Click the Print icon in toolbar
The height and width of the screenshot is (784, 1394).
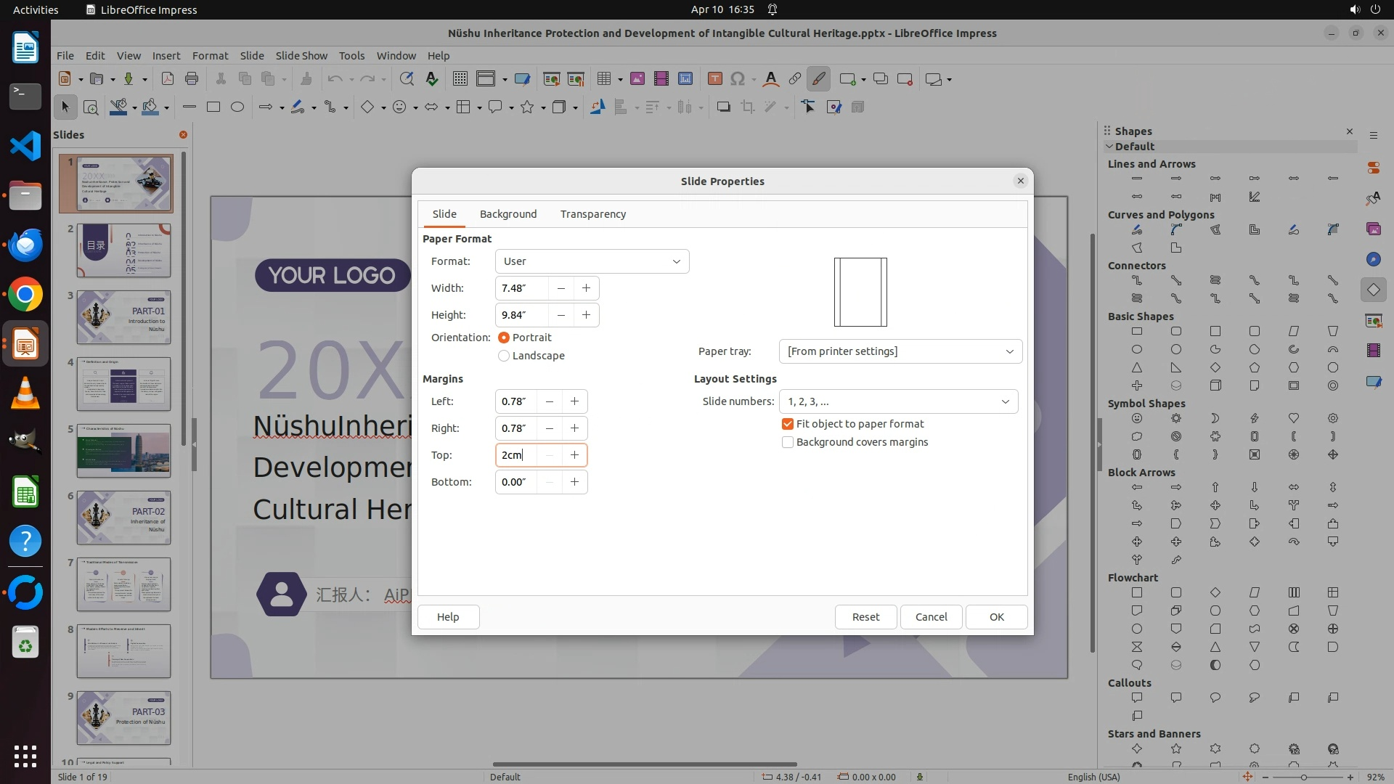(192, 79)
